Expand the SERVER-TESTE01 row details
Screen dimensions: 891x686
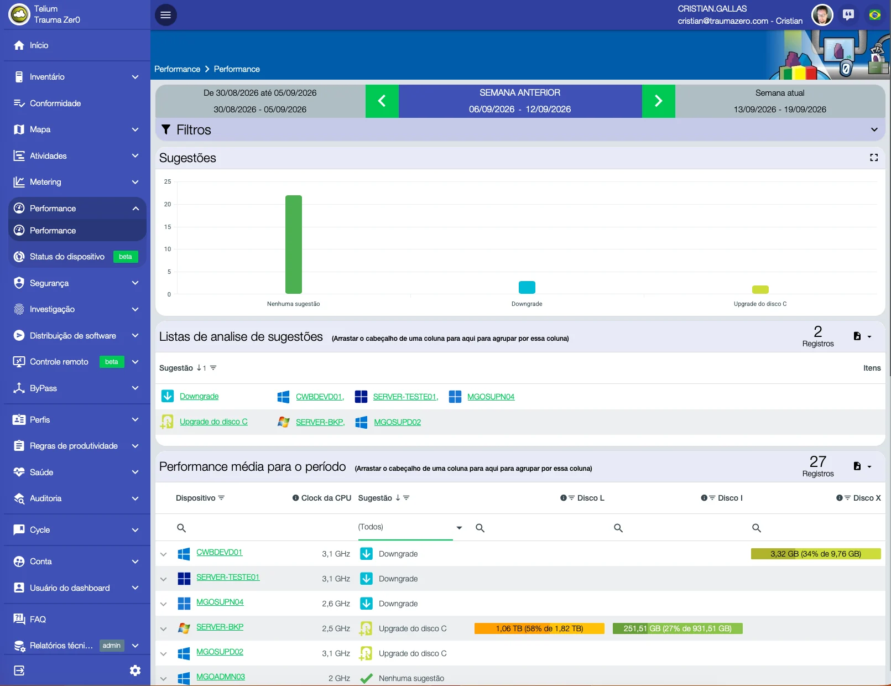tap(163, 579)
